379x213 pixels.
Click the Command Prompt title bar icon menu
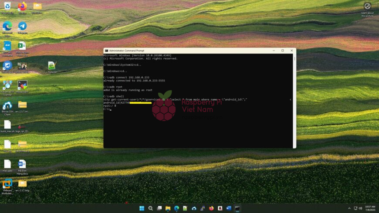[106, 51]
